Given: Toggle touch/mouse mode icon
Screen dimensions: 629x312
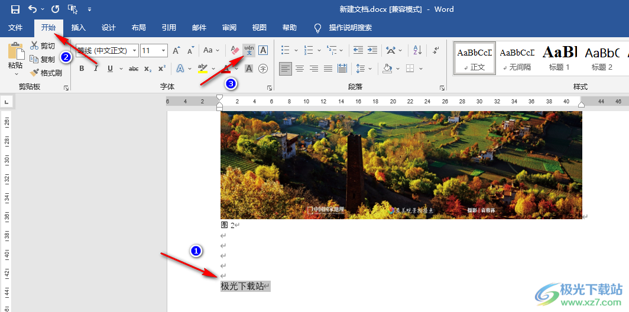Looking at the screenshot, I should 73,9.
